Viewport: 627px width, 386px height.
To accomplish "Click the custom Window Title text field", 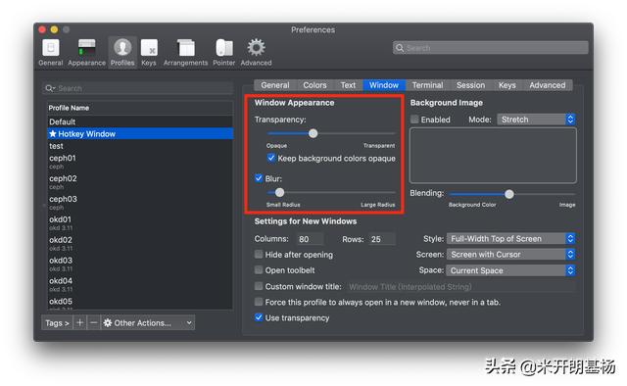I will click(461, 286).
